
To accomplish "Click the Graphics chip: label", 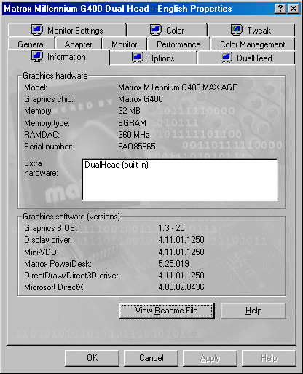I will click(49, 99).
